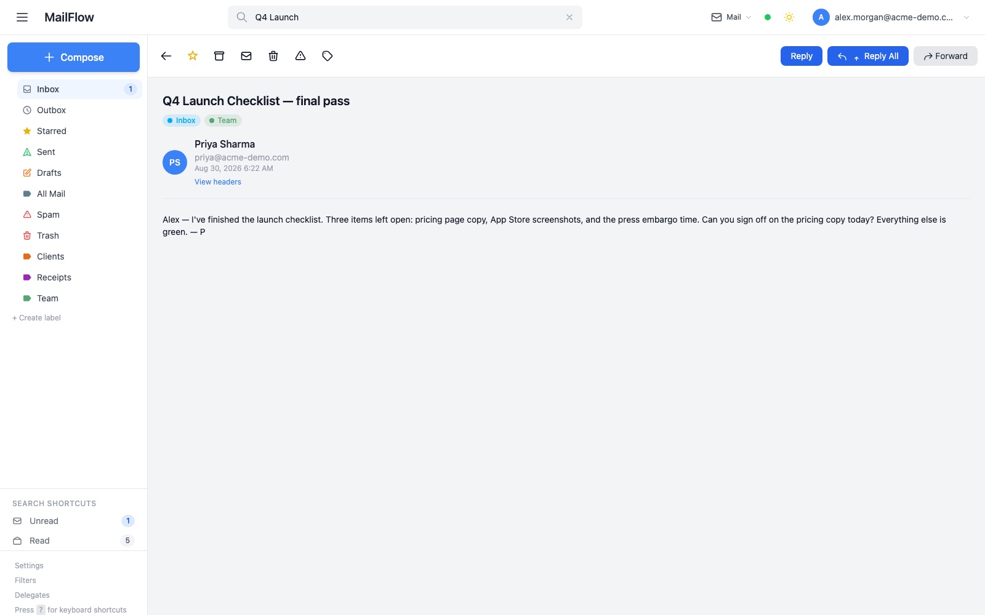The width and height of the screenshot is (985, 615).
Task: Click the Reply button
Action: (x=802, y=56)
